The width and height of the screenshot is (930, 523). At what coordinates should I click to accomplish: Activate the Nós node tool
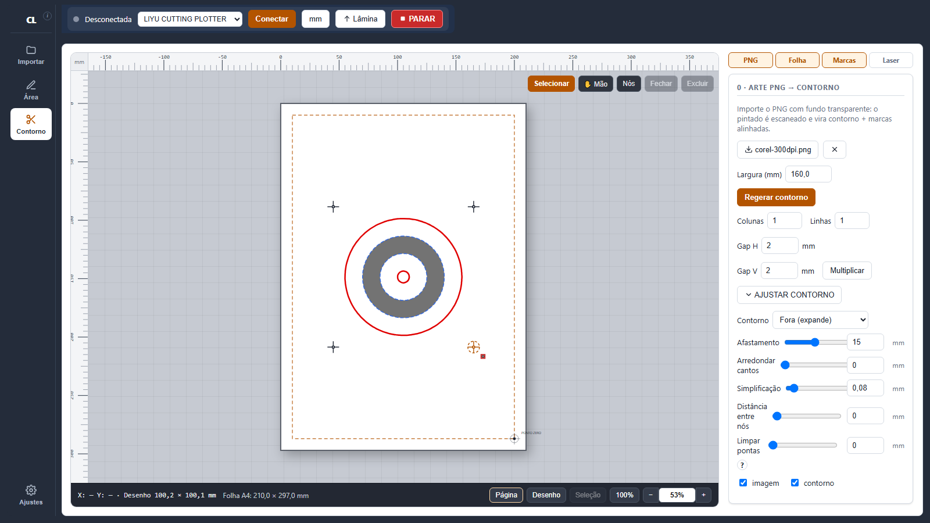[629, 84]
